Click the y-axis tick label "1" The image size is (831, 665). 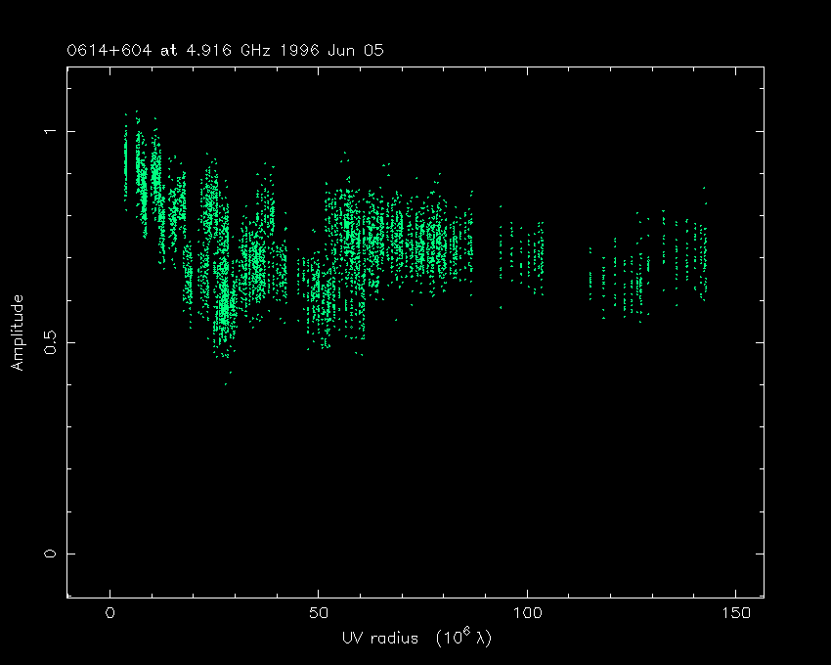pyautogui.click(x=50, y=131)
